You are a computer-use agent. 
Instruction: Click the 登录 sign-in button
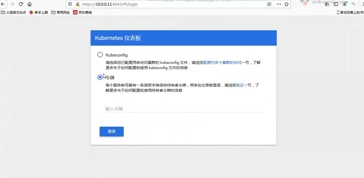click(112, 131)
